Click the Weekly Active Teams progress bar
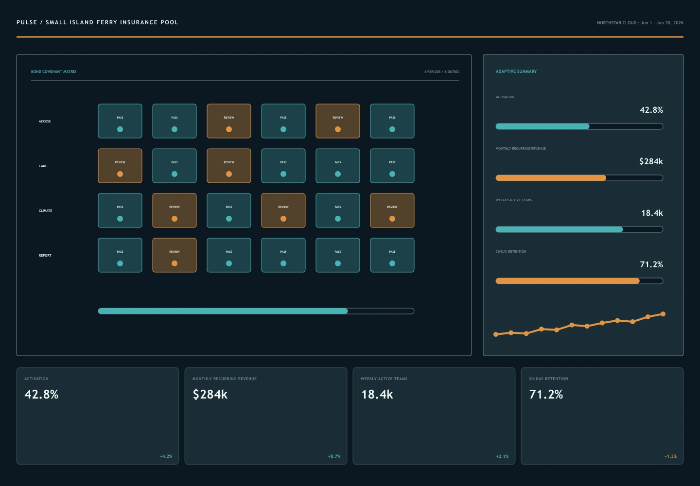Viewport: 700px width, 486px height. tap(579, 229)
